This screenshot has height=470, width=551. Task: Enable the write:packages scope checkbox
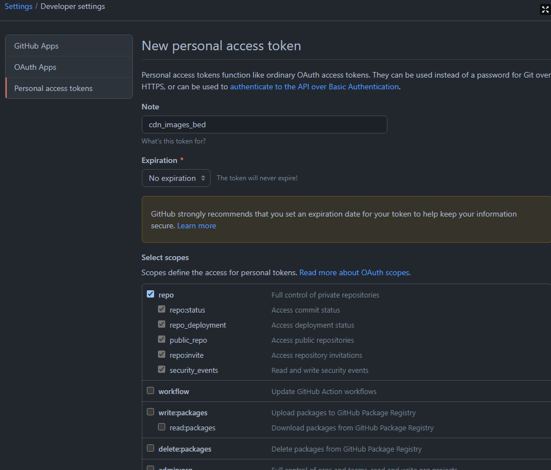[x=150, y=412]
